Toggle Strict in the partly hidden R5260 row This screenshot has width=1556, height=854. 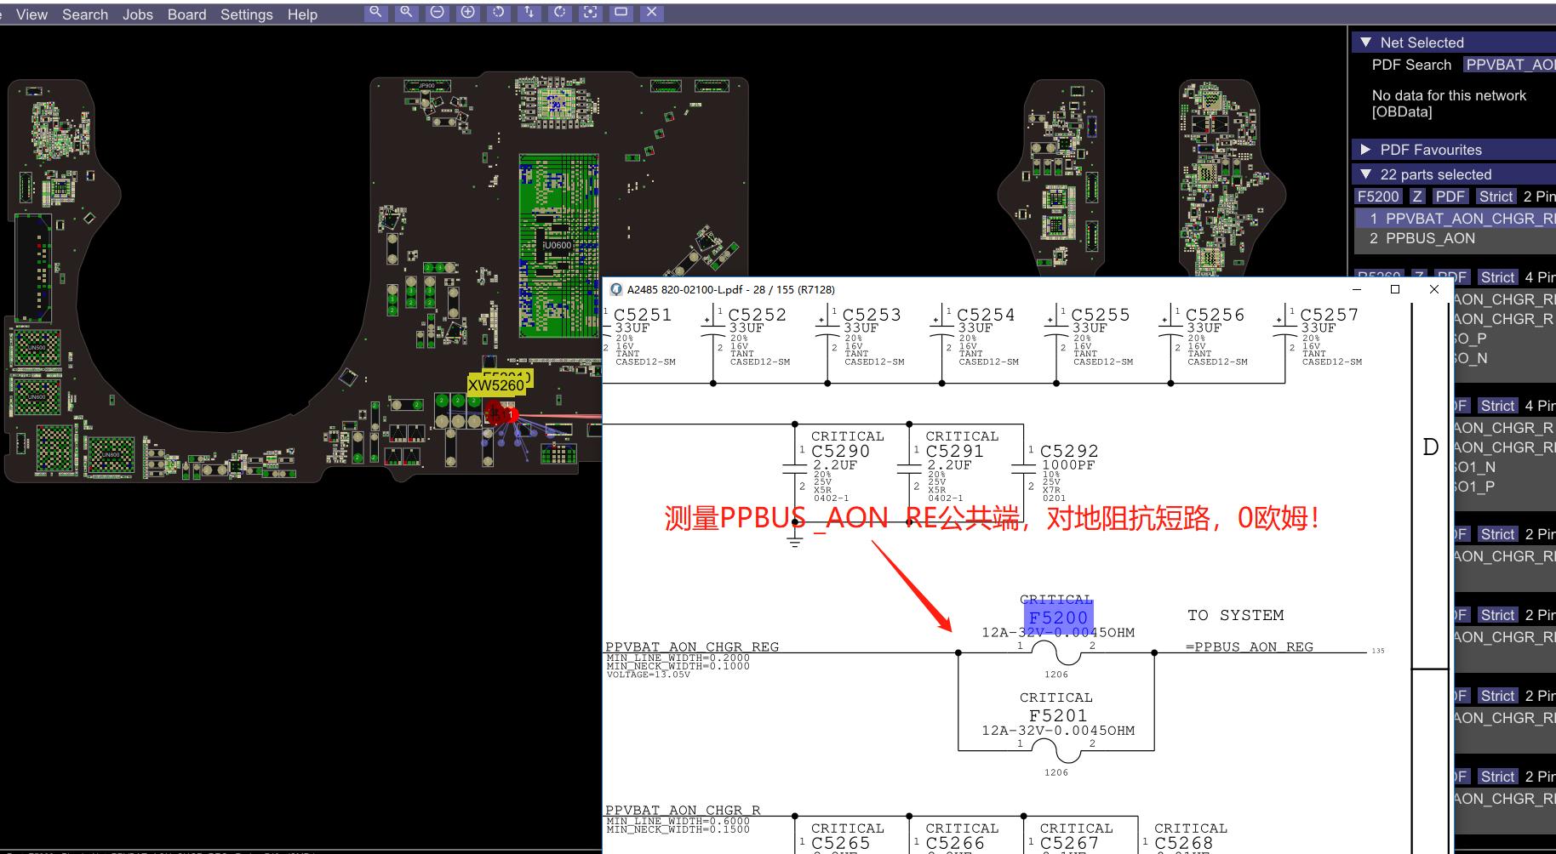[x=1497, y=277]
